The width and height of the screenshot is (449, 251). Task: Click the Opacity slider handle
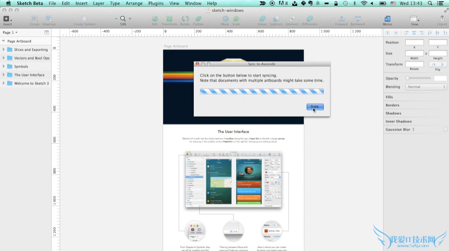408,78
